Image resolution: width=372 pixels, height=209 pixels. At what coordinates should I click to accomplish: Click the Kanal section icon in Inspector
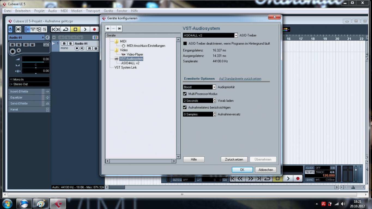(x=47, y=110)
